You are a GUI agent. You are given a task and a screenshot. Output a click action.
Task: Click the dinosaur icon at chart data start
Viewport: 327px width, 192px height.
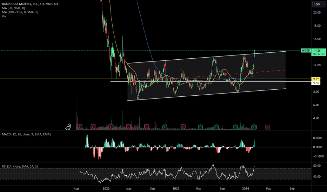tap(68, 127)
